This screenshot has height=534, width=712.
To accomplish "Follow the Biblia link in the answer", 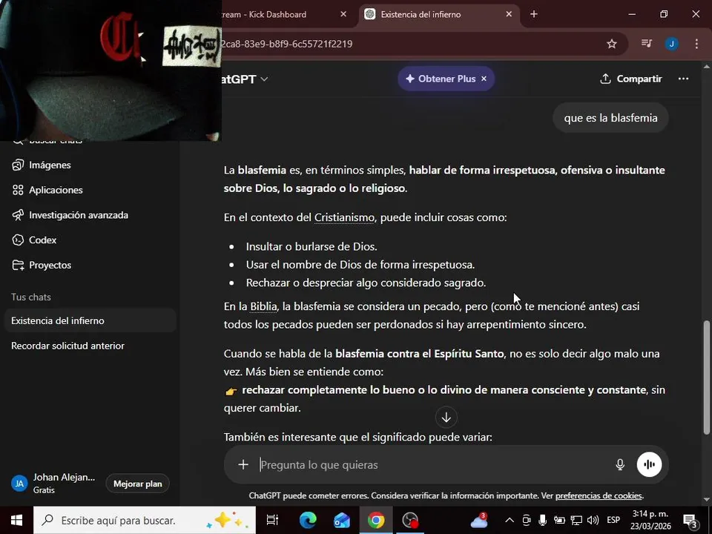I will pos(263,306).
